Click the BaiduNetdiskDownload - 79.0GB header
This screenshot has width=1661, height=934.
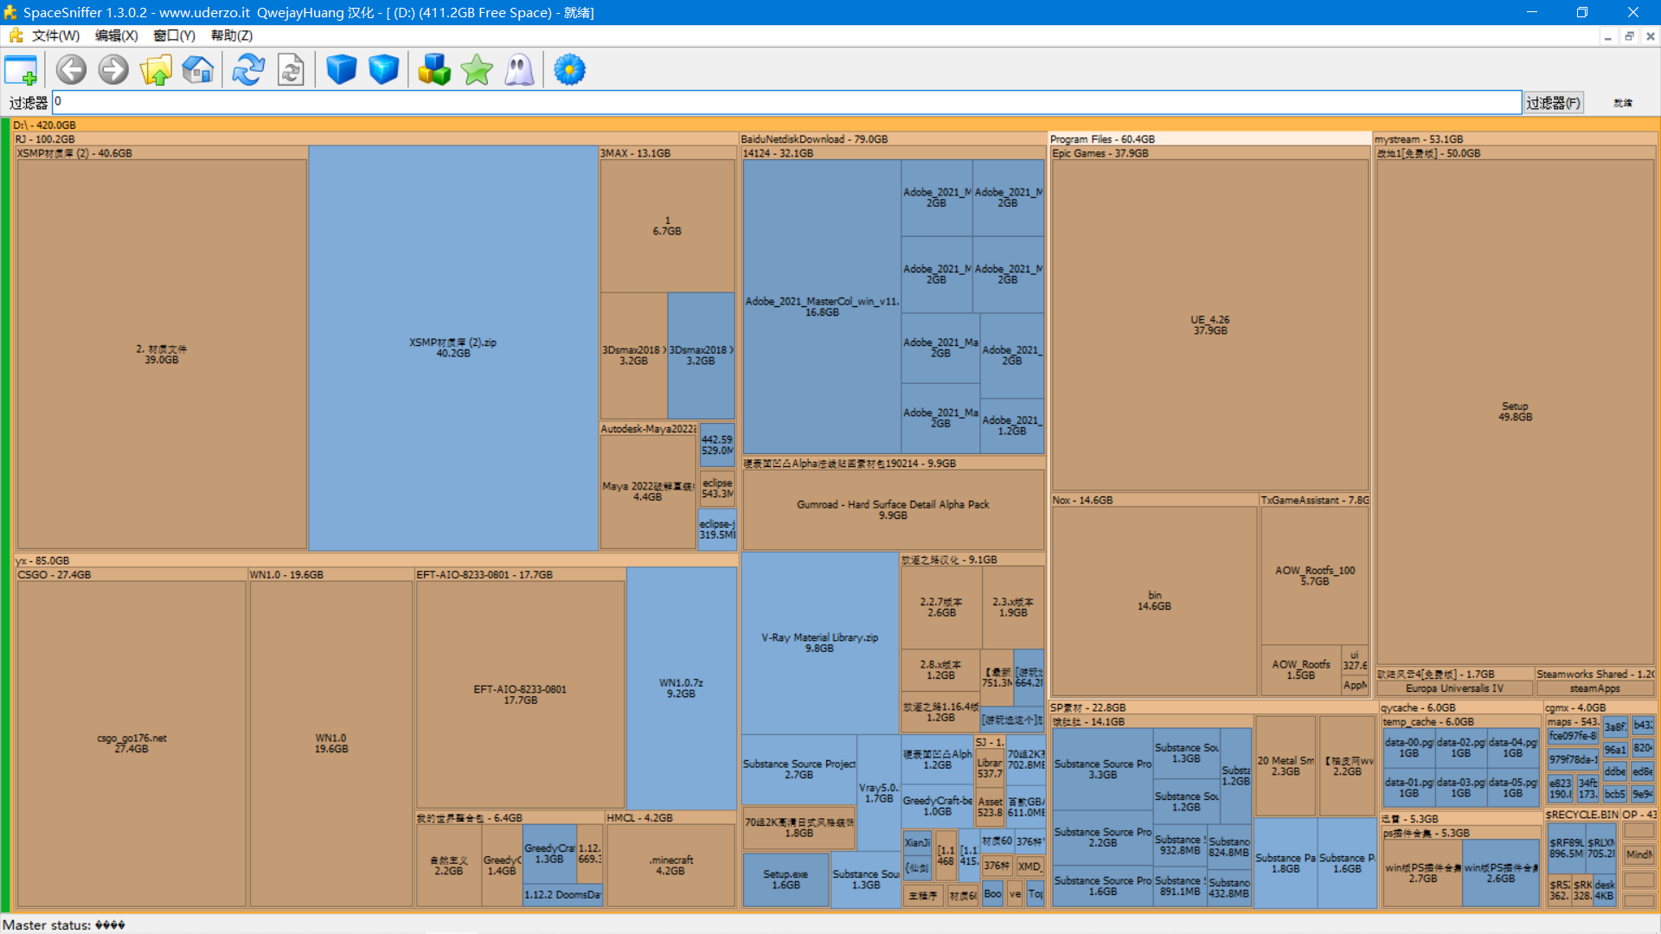pos(893,138)
